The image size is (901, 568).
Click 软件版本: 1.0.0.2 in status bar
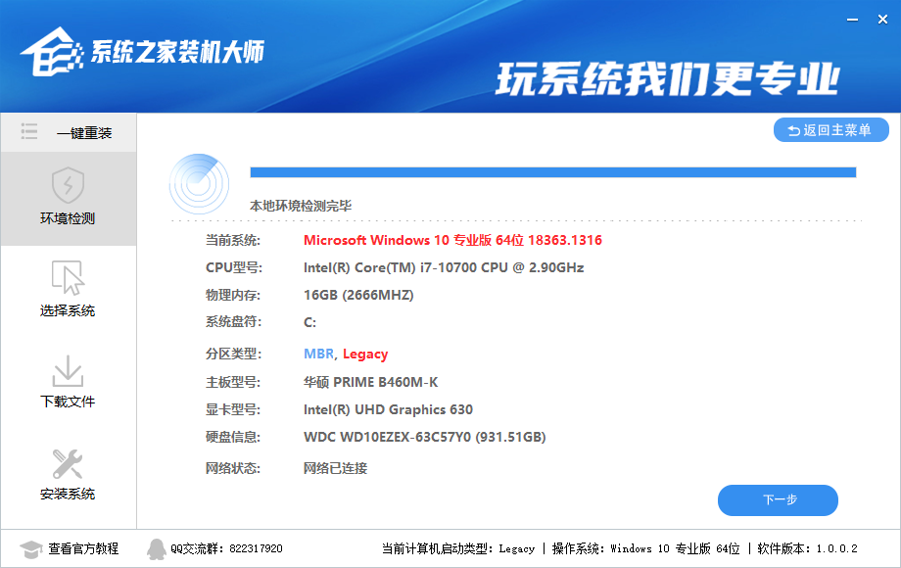click(x=807, y=548)
